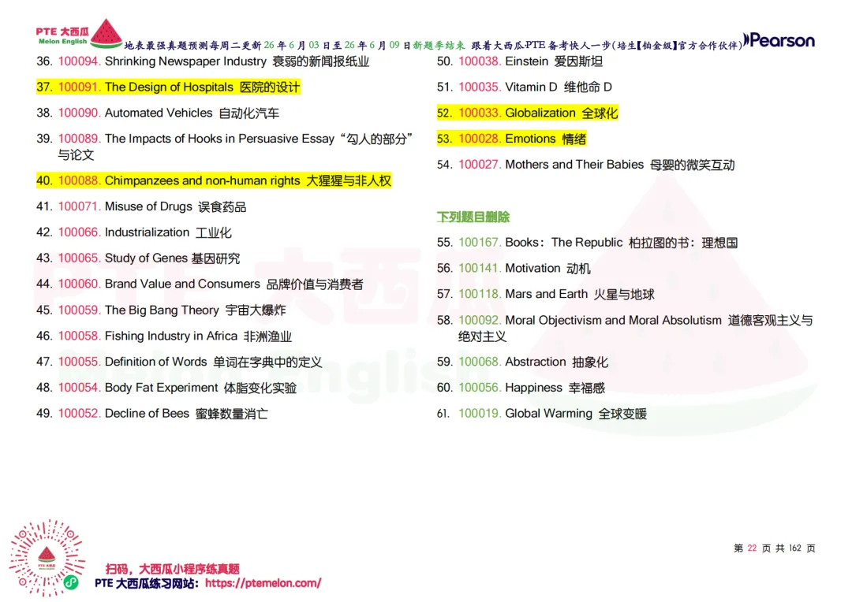Click the page number 第 22 页 共 162 页

pos(775,548)
